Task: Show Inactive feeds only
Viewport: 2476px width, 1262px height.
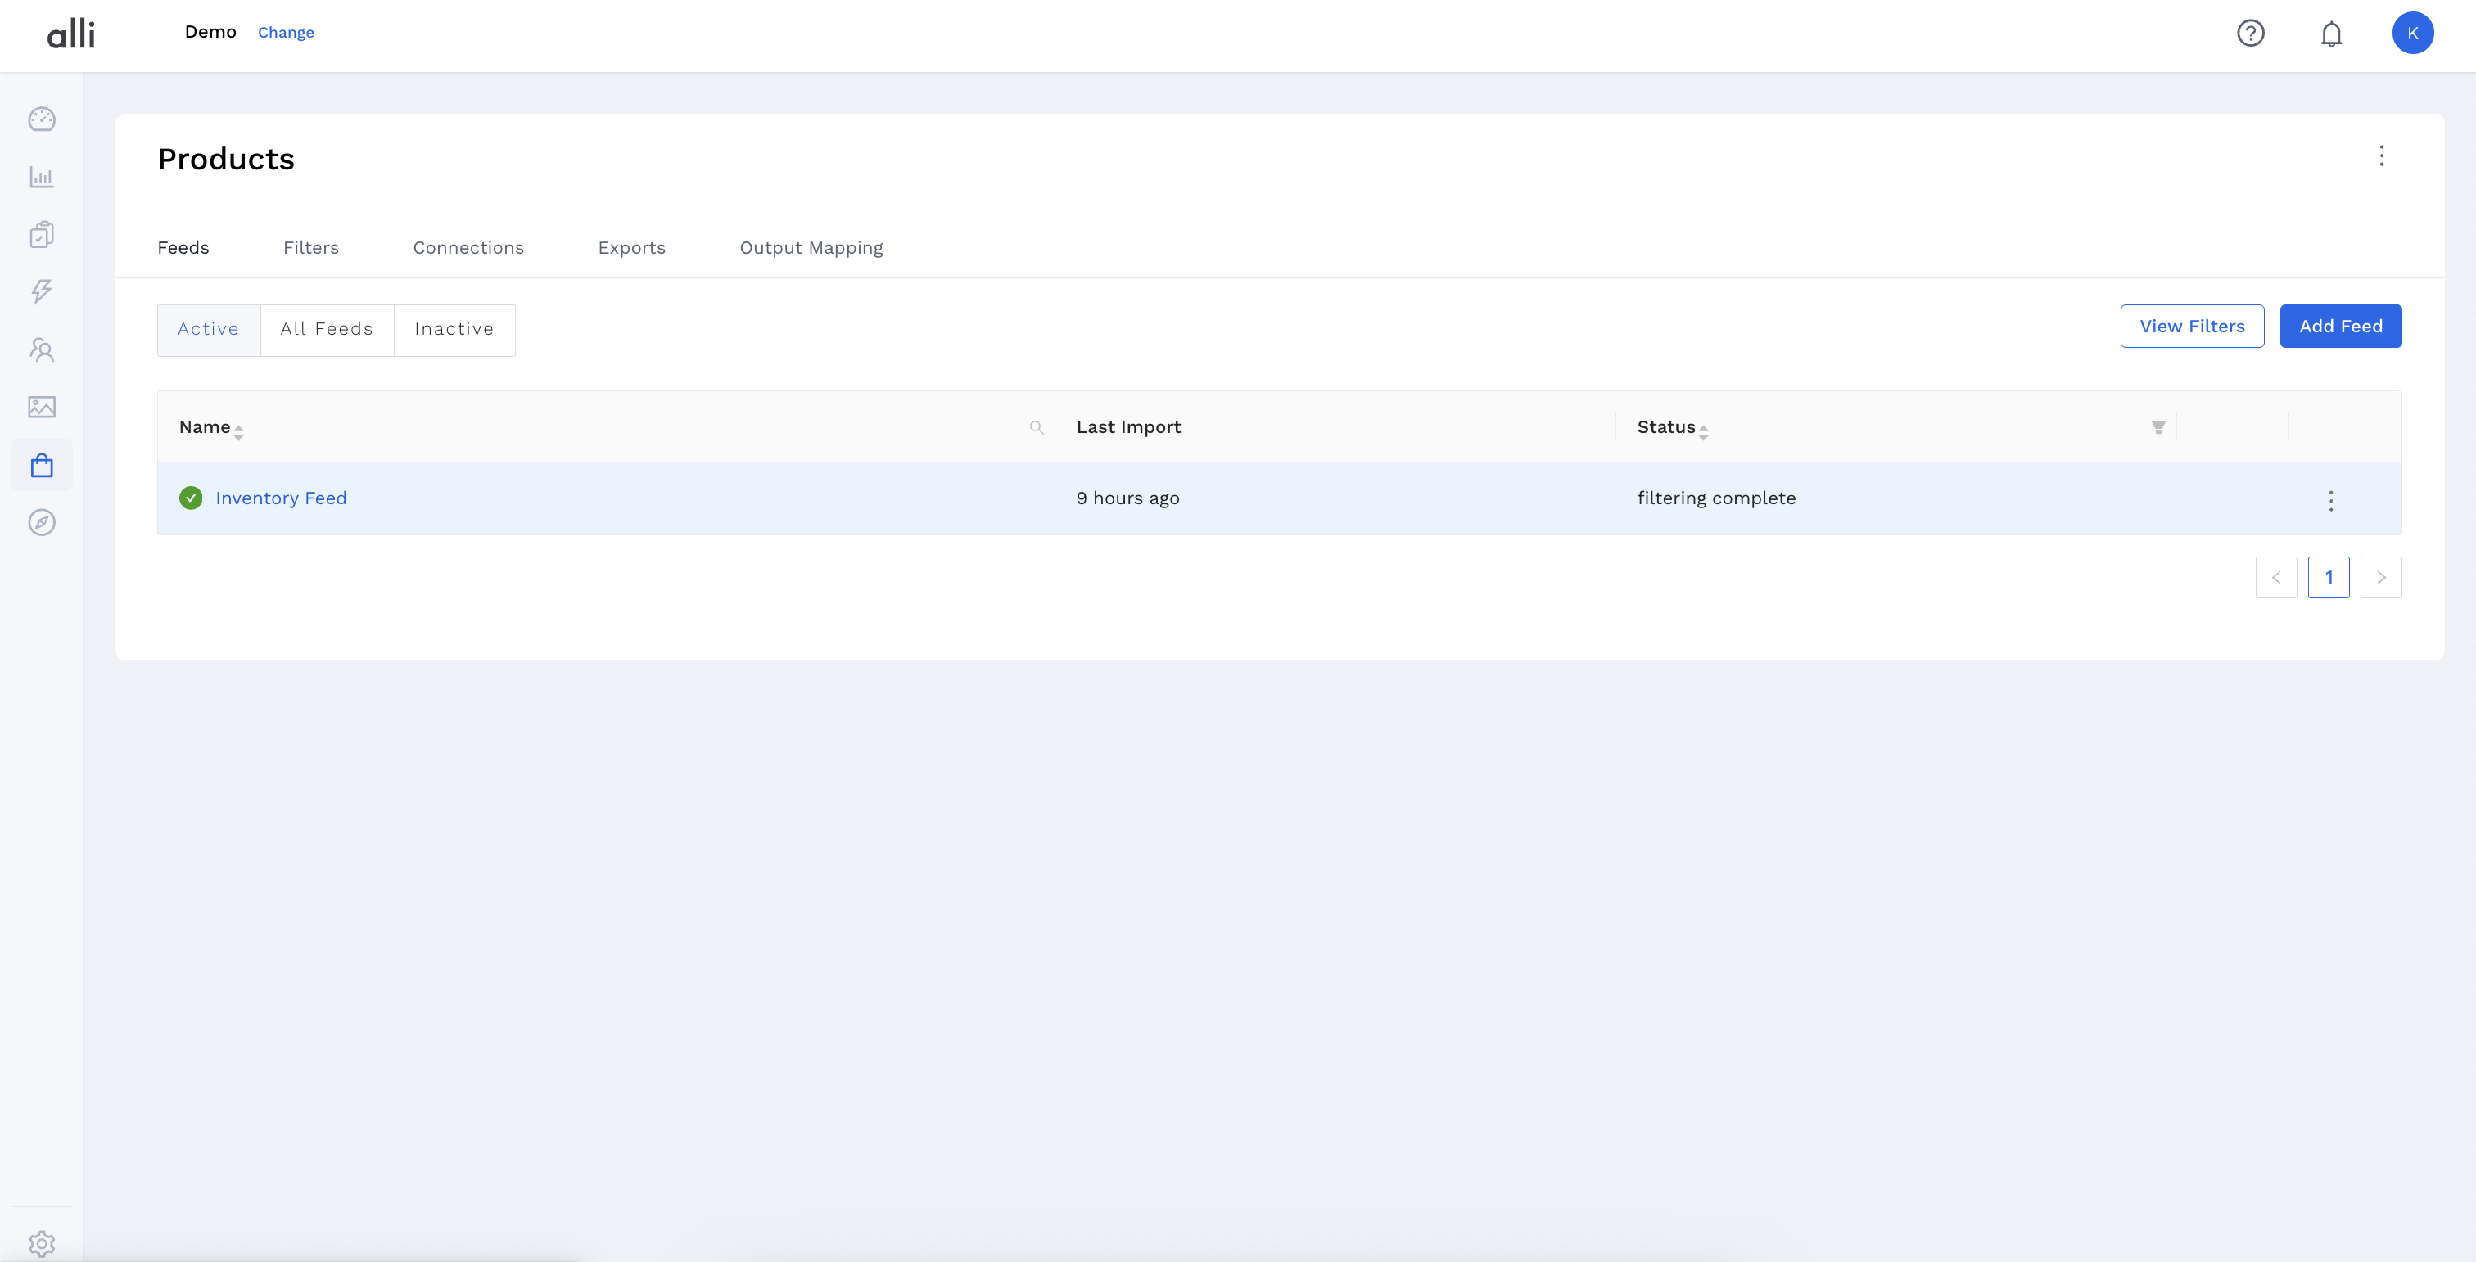Action: pos(454,330)
